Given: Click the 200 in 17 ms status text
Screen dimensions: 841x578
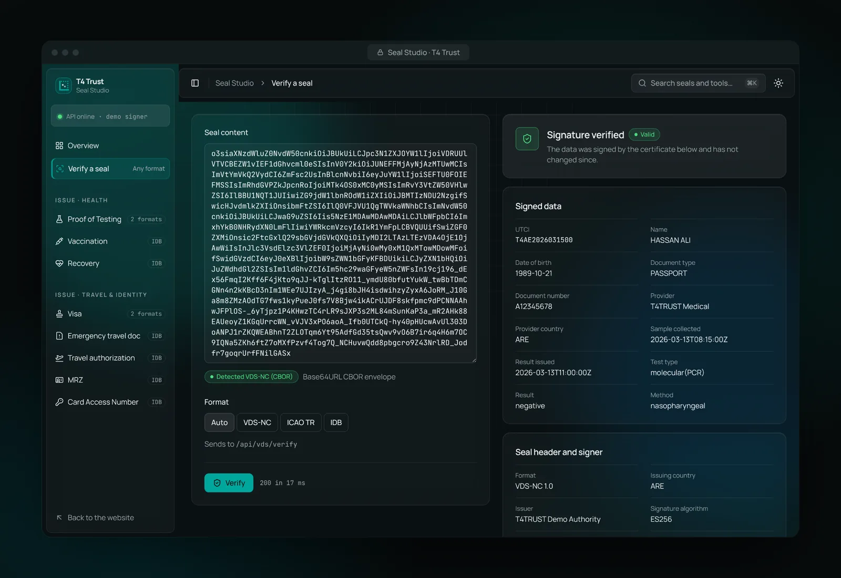Looking at the screenshot, I should click(x=282, y=483).
